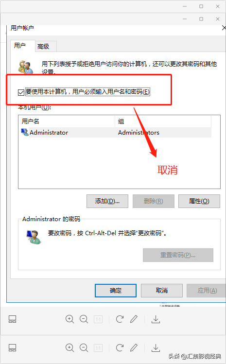Click the pencil edit icon in upper toolbar
The height and width of the screenshot is (364, 226).
coord(134,319)
